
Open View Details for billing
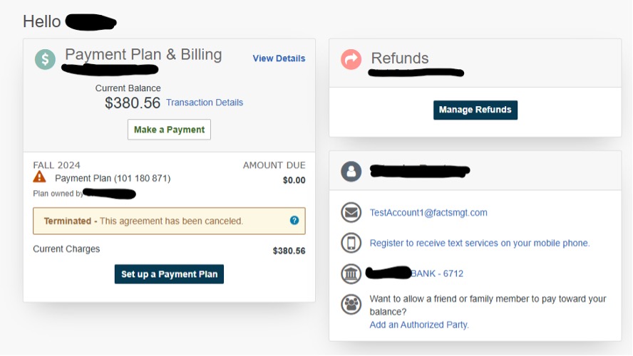[x=279, y=58]
